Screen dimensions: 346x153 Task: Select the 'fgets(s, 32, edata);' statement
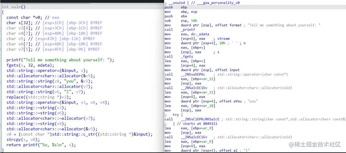click(x=30, y=65)
